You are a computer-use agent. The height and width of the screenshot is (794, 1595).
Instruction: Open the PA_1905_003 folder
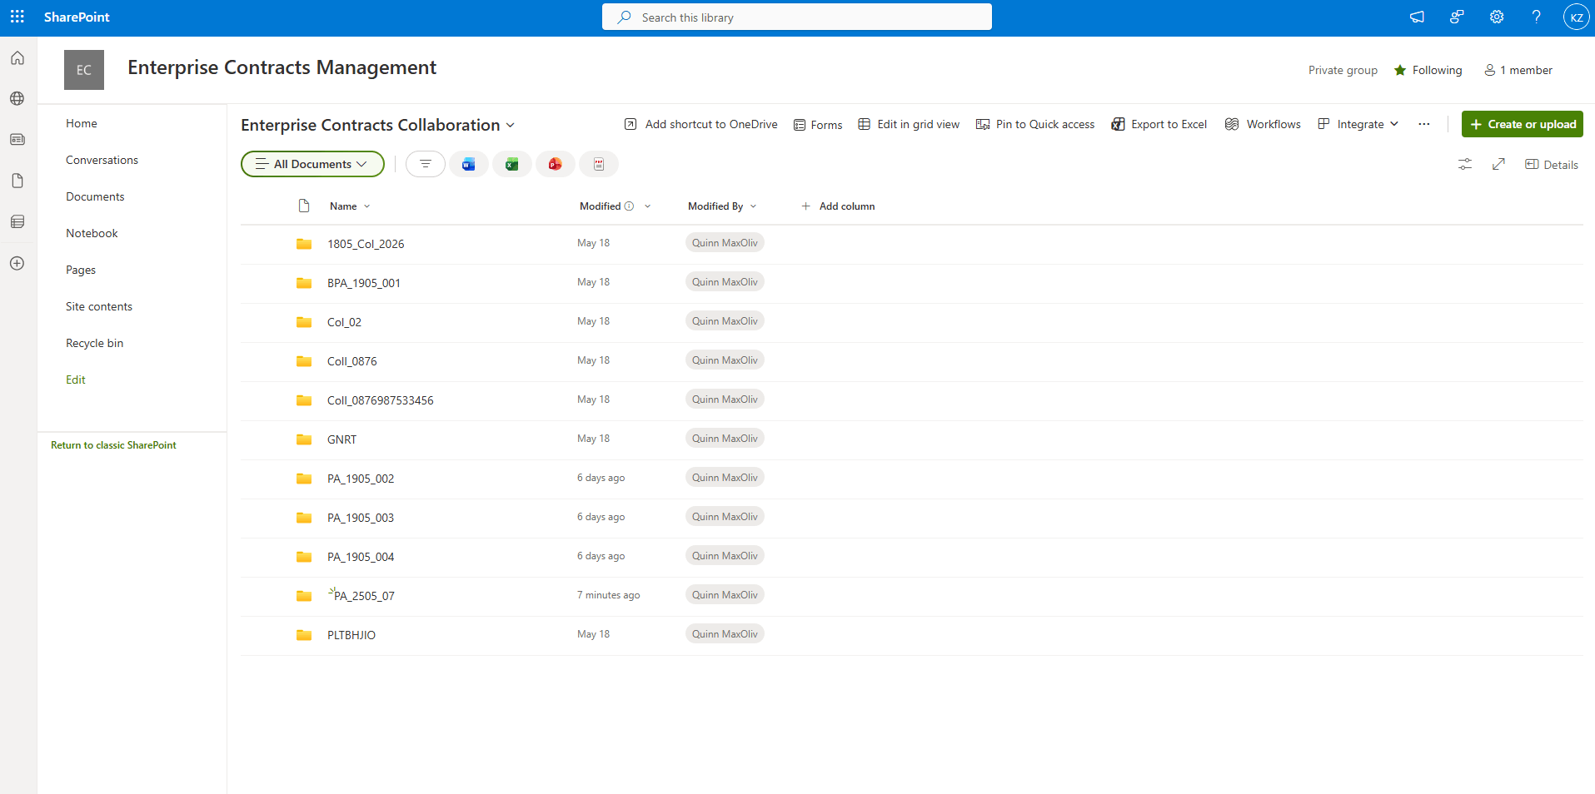pos(361,518)
